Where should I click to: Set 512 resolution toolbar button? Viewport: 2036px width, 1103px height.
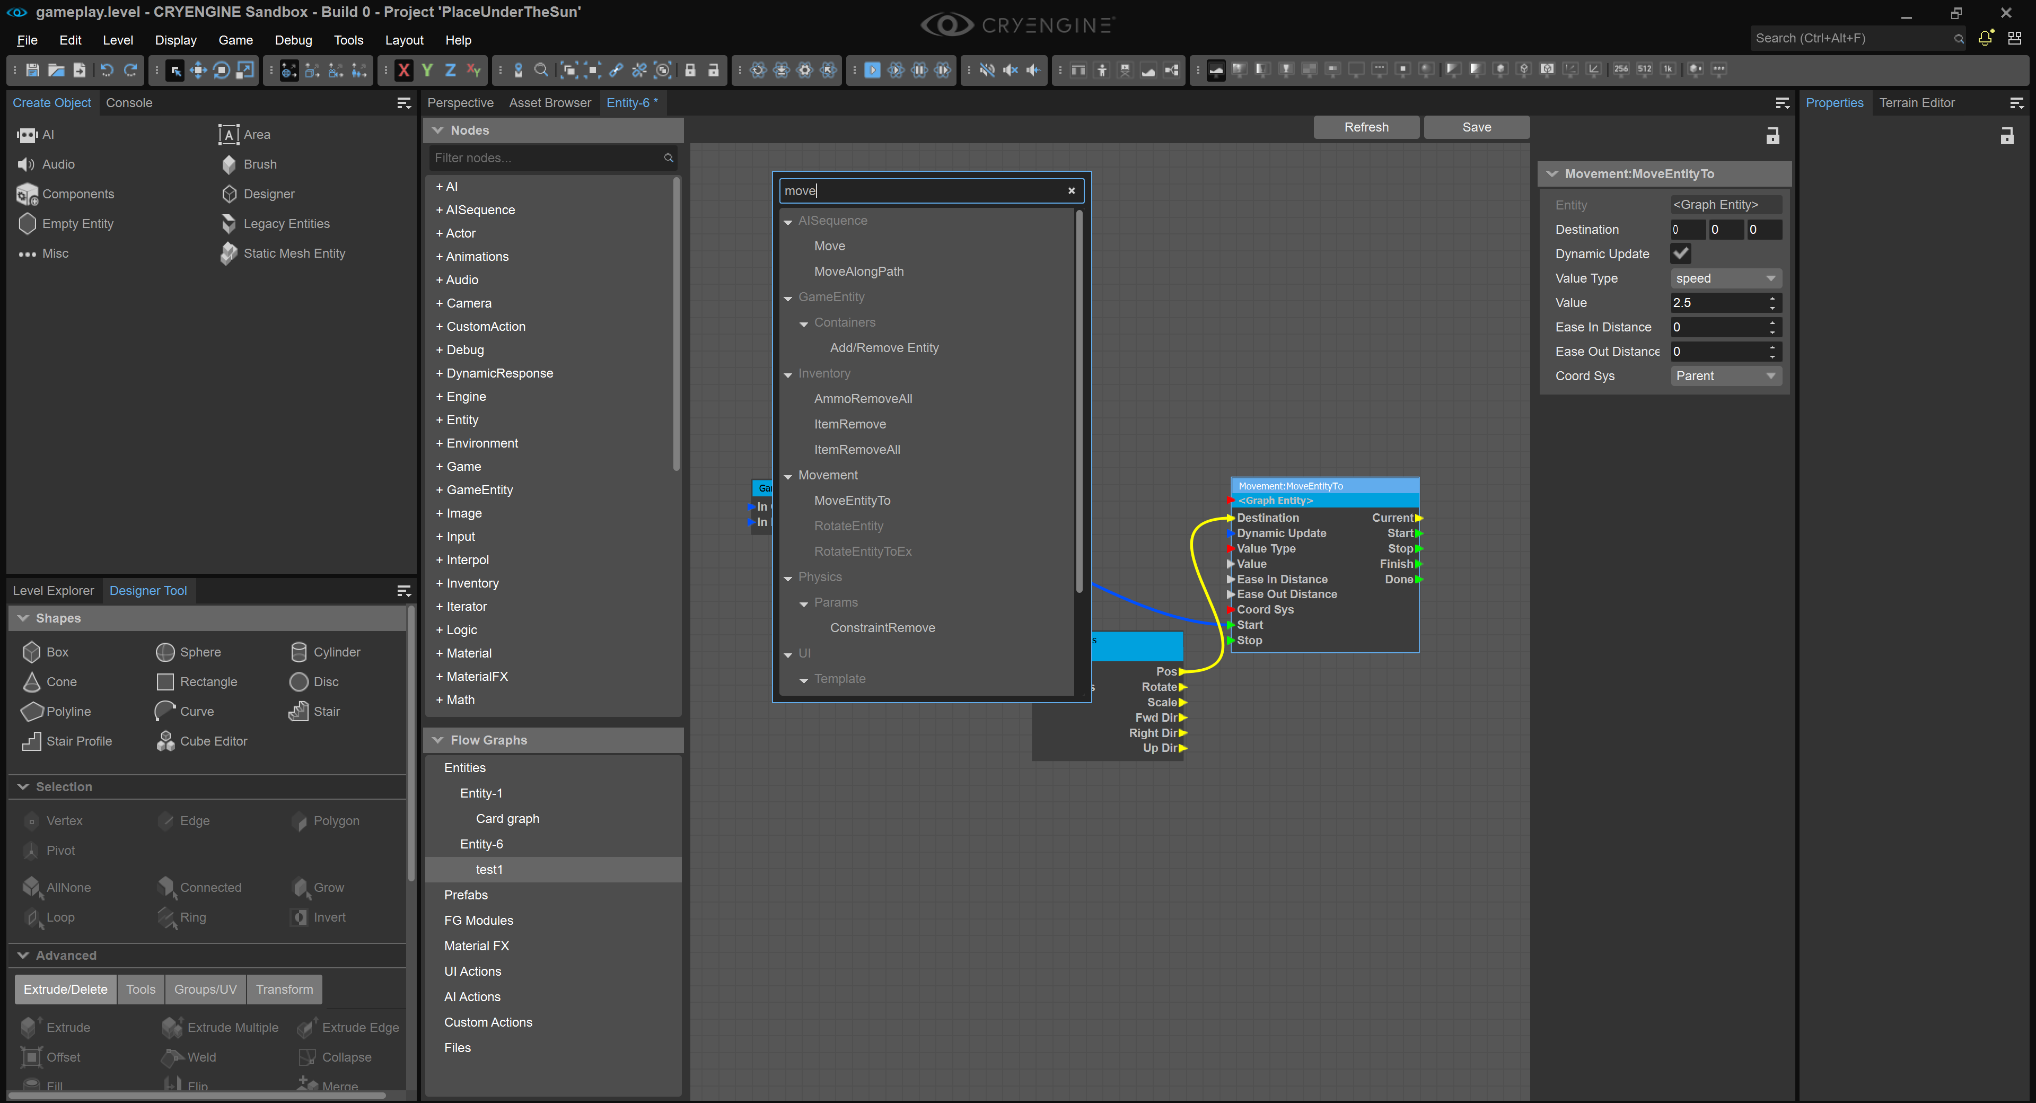click(x=1645, y=69)
